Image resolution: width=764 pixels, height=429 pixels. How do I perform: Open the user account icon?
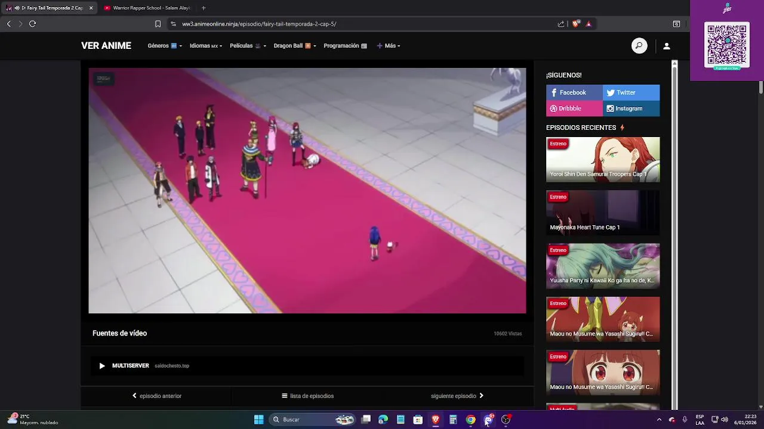[x=667, y=46]
